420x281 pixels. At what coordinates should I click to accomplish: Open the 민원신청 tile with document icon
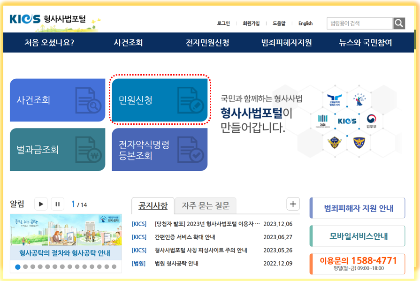[x=160, y=100]
